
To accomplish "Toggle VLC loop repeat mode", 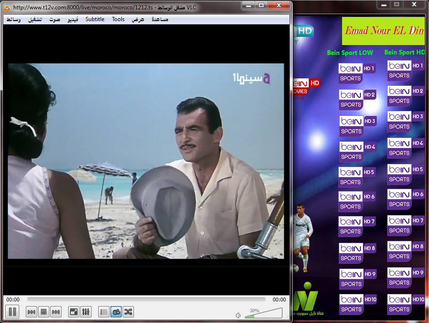I will pyautogui.click(x=116, y=312).
